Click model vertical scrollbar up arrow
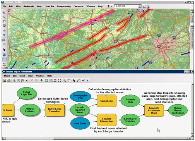Screen dimensions: 195x141 coord(192,84)
